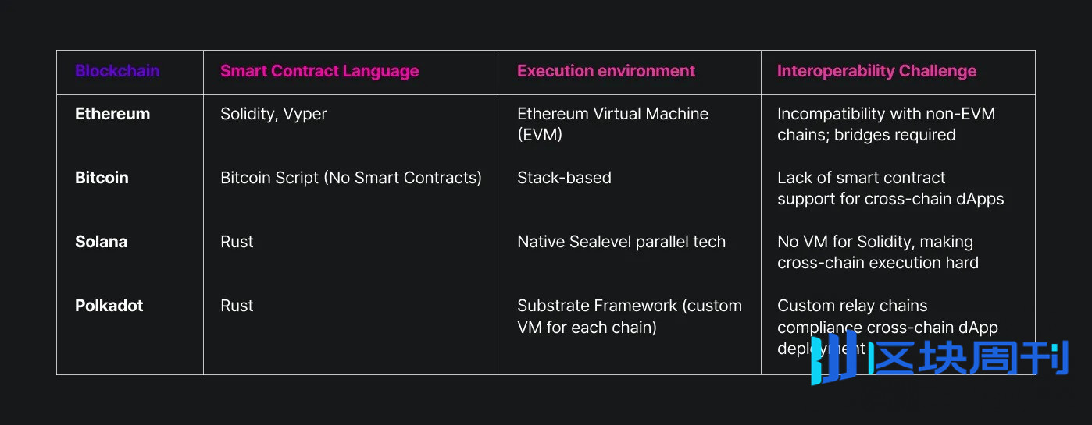Click the Substrate Framework cell

tap(629, 316)
